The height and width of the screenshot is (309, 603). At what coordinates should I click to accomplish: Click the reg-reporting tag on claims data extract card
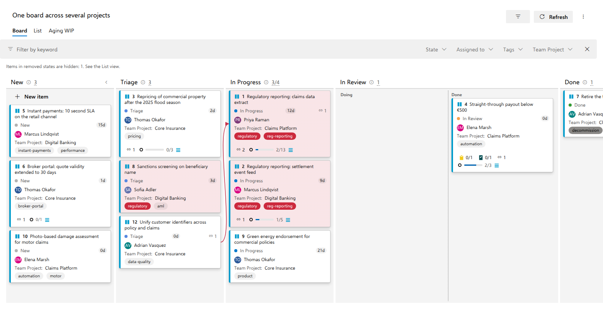[280, 136]
